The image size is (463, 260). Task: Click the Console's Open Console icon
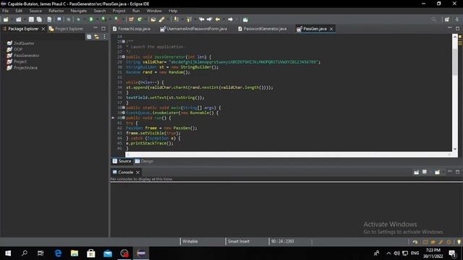click(x=437, y=172)
